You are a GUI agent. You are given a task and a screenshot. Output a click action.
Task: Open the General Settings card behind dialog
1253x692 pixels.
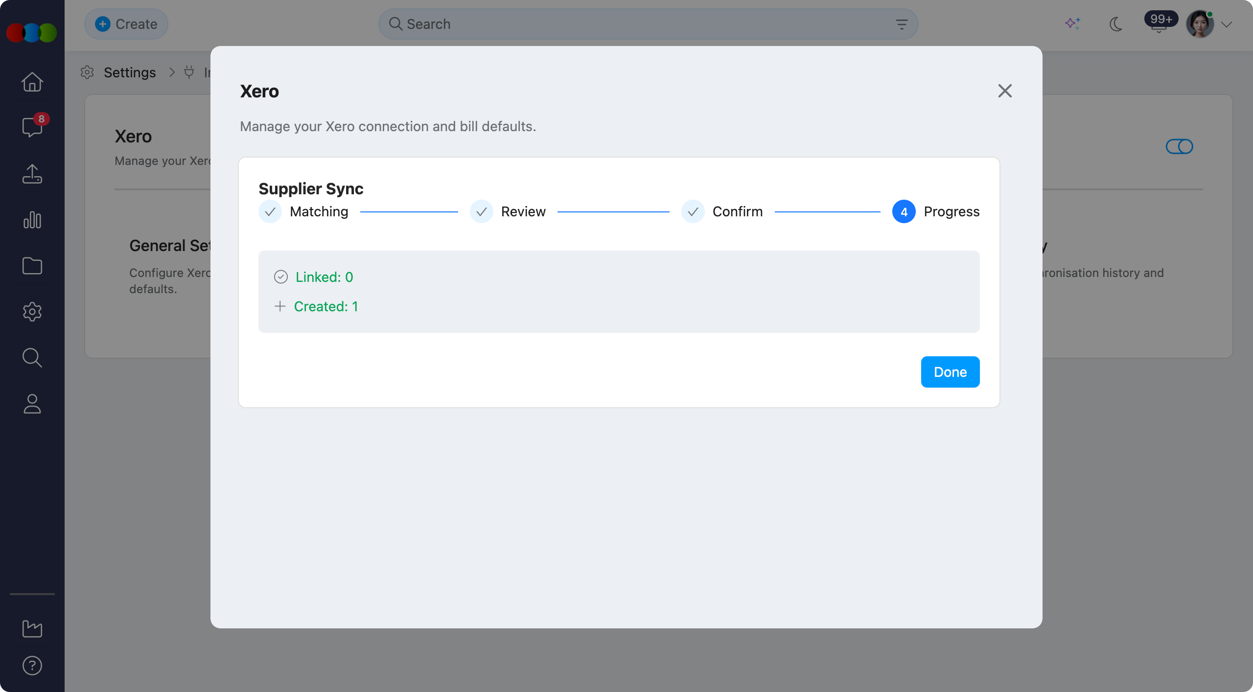pyautogui.click(x=170, y=266)
